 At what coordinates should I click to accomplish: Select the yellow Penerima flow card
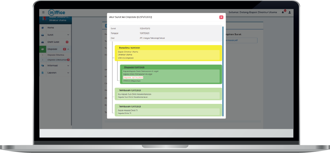(x=168, y=53)
